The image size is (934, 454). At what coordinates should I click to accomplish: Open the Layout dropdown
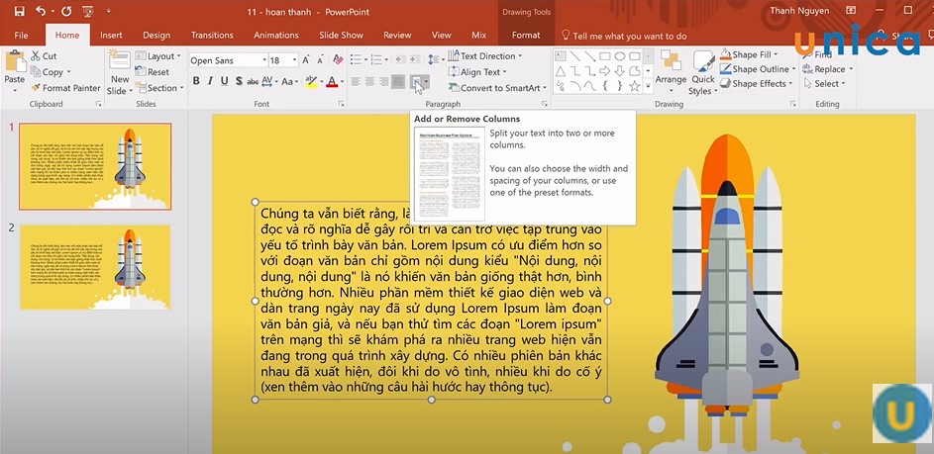tap(158, 56)
